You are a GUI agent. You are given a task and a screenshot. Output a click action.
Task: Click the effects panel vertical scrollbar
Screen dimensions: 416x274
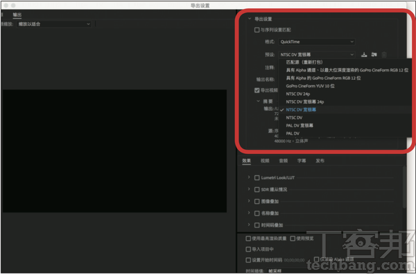[x=404, y=187]
